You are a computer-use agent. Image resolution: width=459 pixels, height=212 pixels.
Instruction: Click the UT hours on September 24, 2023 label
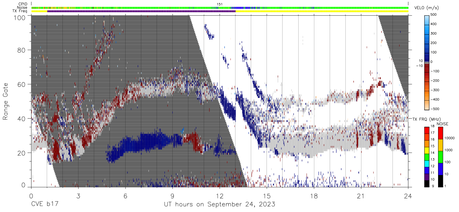220,205
